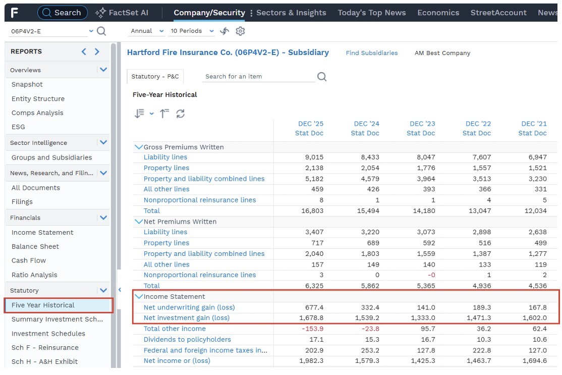Click the ticker lookup magnifier icon
Screen dimensions: 562x375
point(101,31)
